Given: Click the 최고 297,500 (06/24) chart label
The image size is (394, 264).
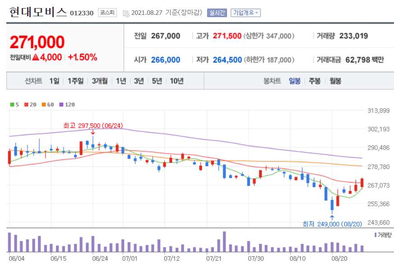Looking at the screenshot, I should 93,125.
